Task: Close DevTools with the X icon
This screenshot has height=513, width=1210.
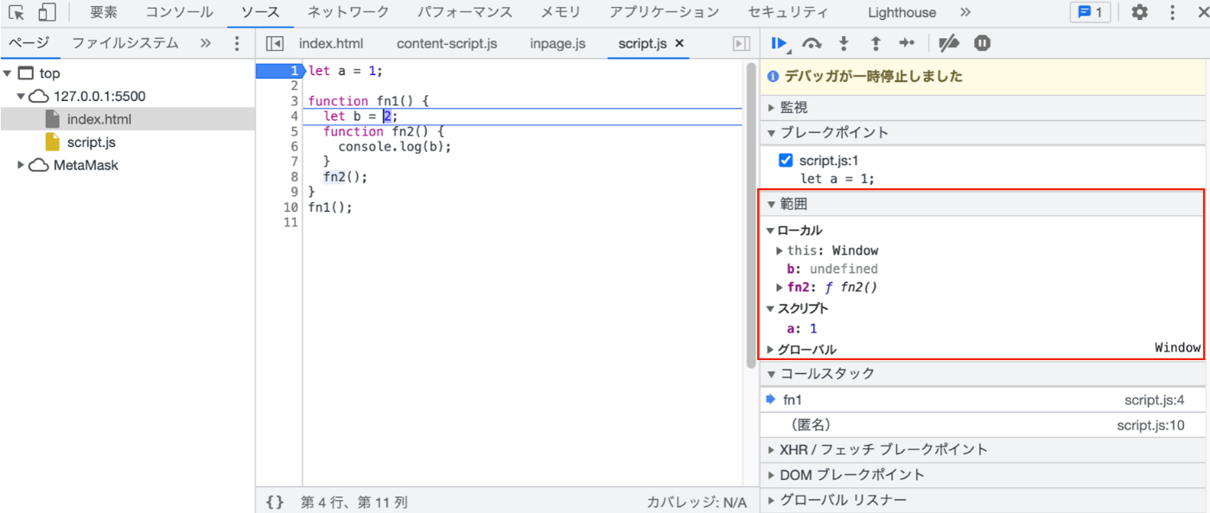Action: (x=1204, y=12)
